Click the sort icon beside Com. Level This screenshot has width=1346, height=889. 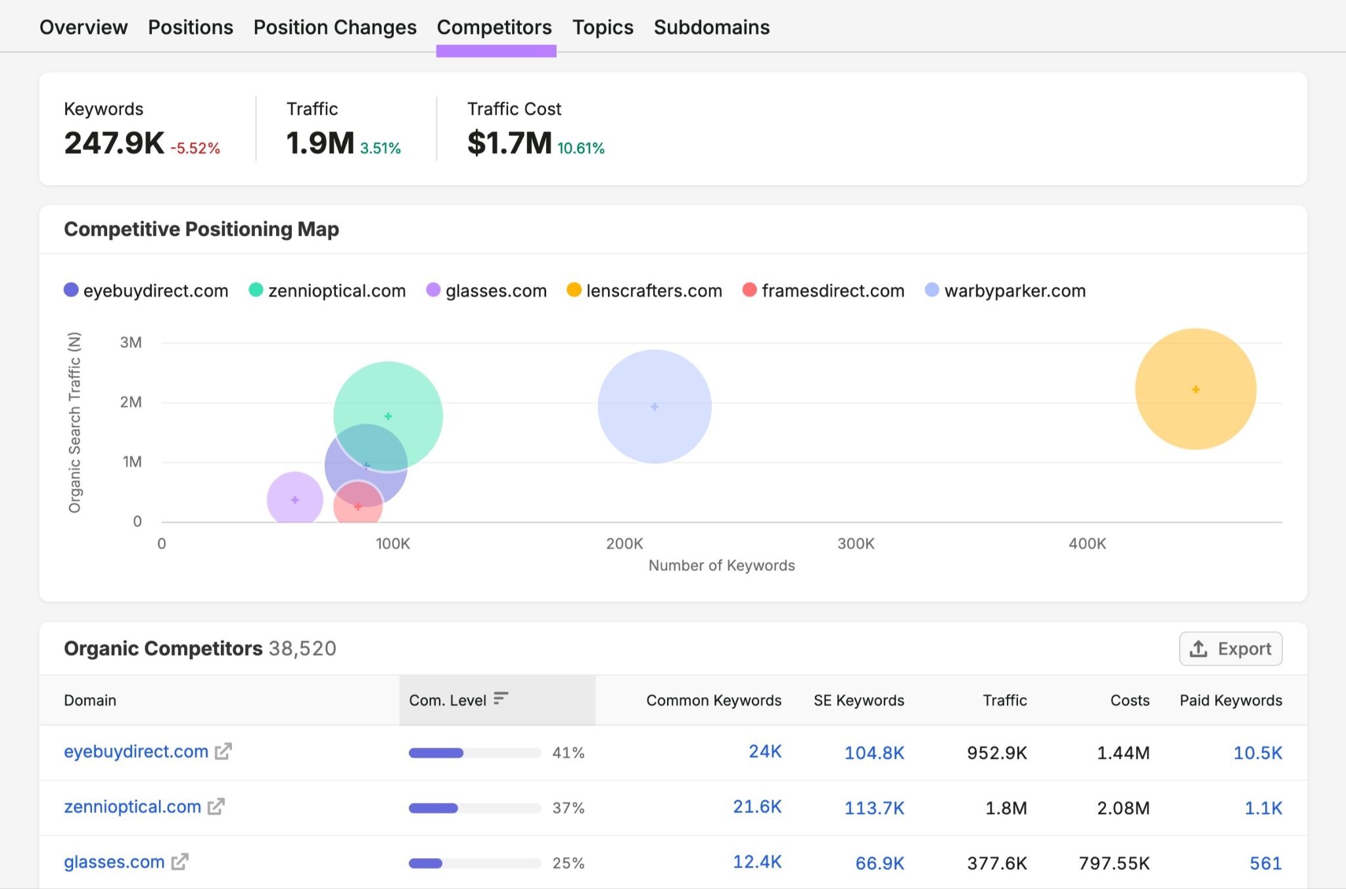(x=501, y=698)
